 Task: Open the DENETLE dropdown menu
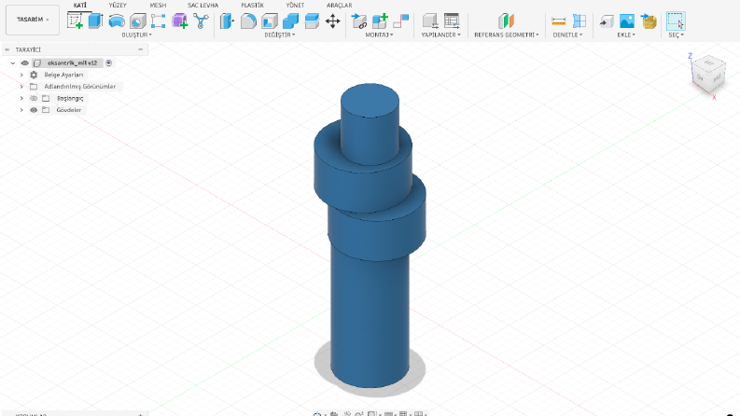(x=567, y=35)
